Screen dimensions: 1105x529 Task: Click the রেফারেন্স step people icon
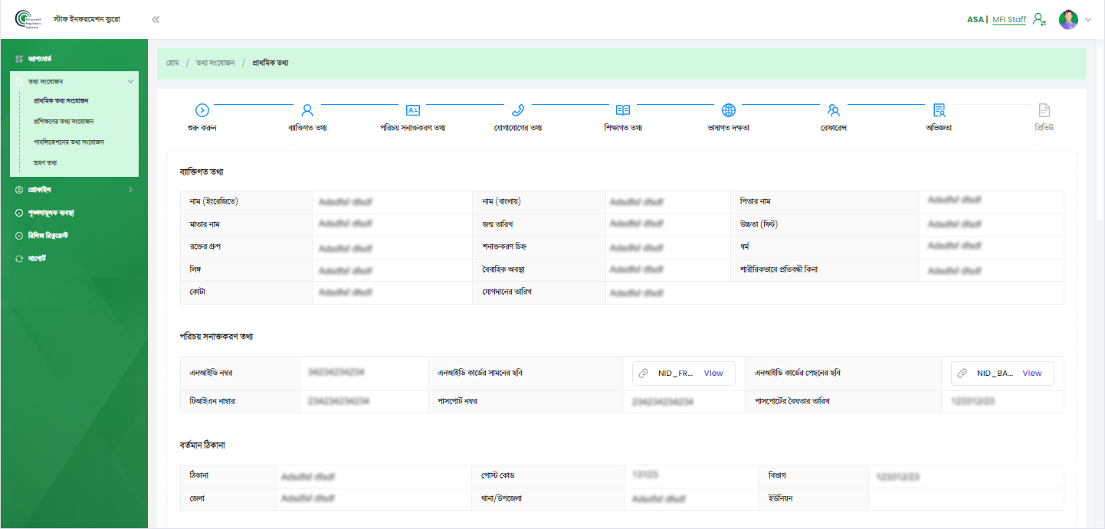[834, 110]
